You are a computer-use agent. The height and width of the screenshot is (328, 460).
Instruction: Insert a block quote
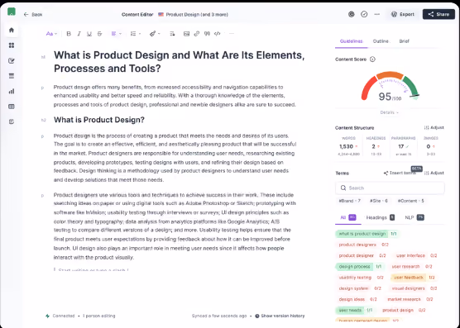207,34
